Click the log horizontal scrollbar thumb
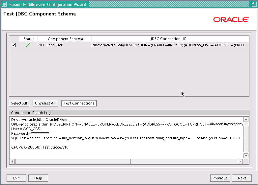The height and width of the screenshot is (185, 258). (73, 161)
